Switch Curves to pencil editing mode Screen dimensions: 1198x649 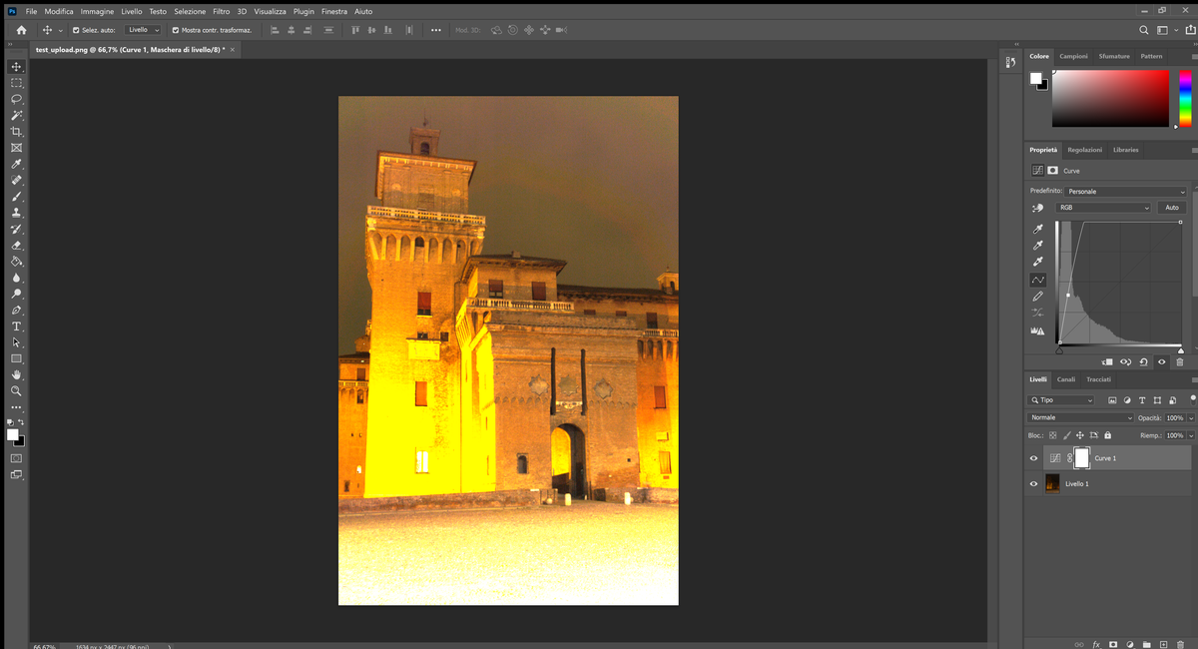1037,296
